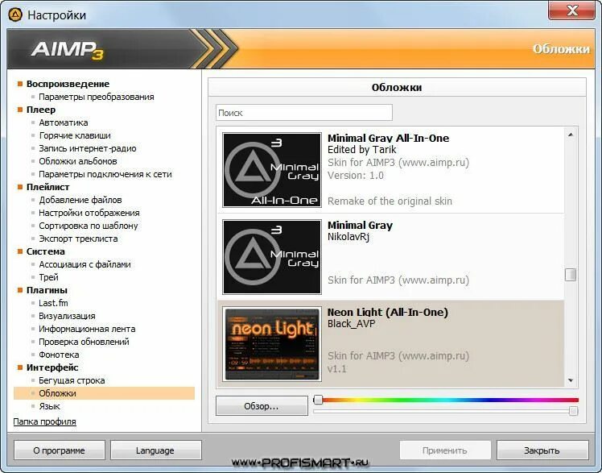Select Сортировка по шаблону item

point(89,226)
